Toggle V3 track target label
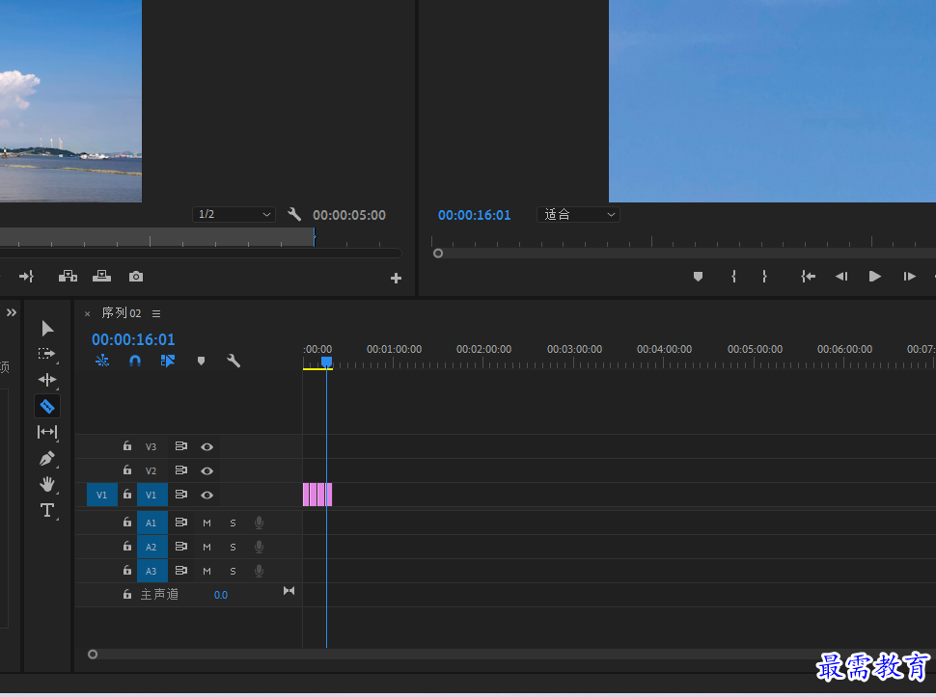 tap(151, 446)
